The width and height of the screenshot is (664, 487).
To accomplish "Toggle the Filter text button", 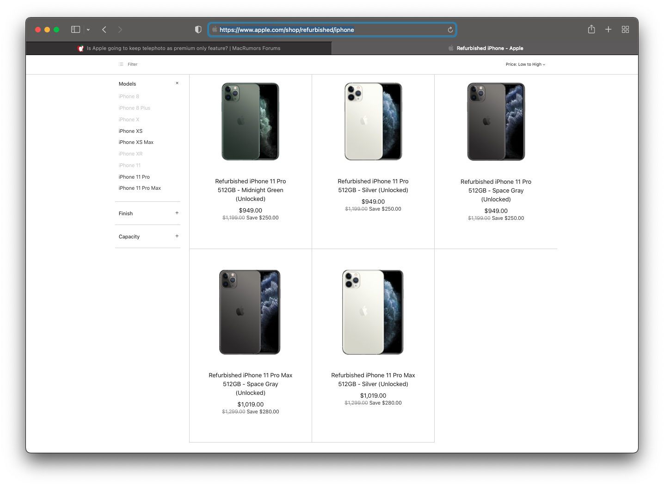I will 133,64.
